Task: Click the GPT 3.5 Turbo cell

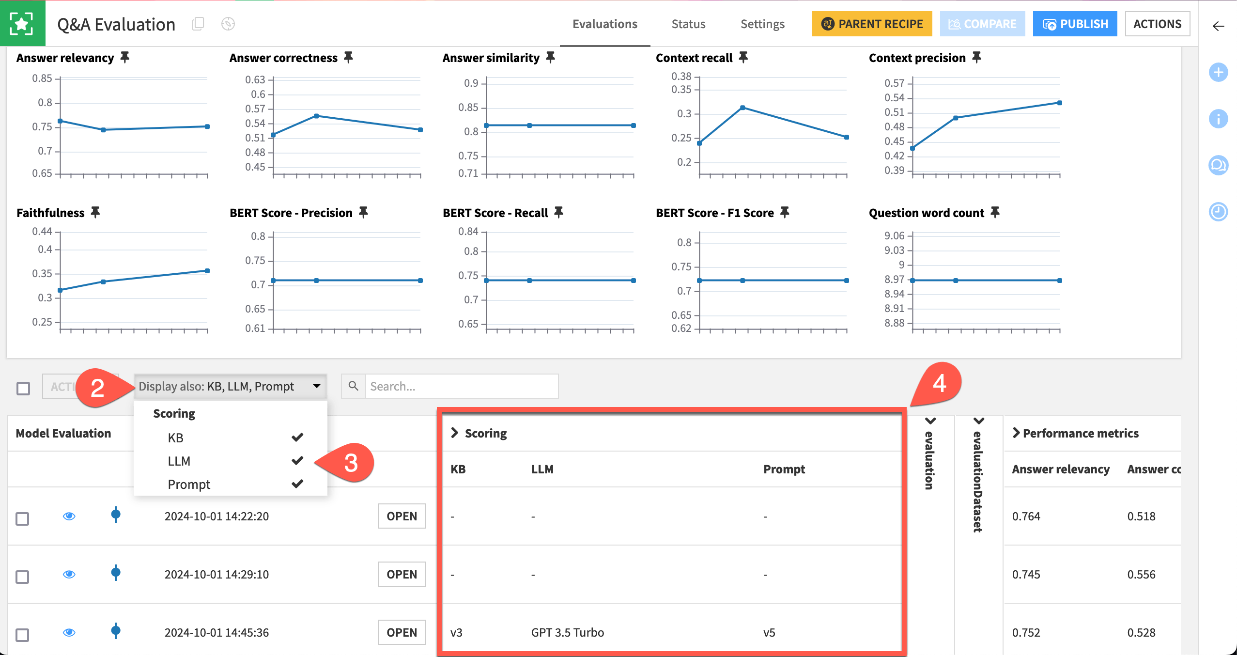Action: [x=567, y=632]
